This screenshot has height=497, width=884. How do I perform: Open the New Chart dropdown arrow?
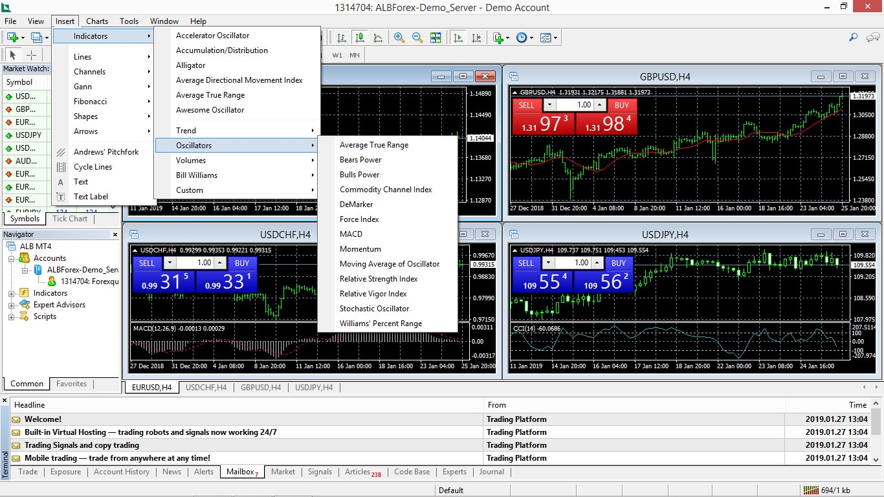tap(22, 38)
